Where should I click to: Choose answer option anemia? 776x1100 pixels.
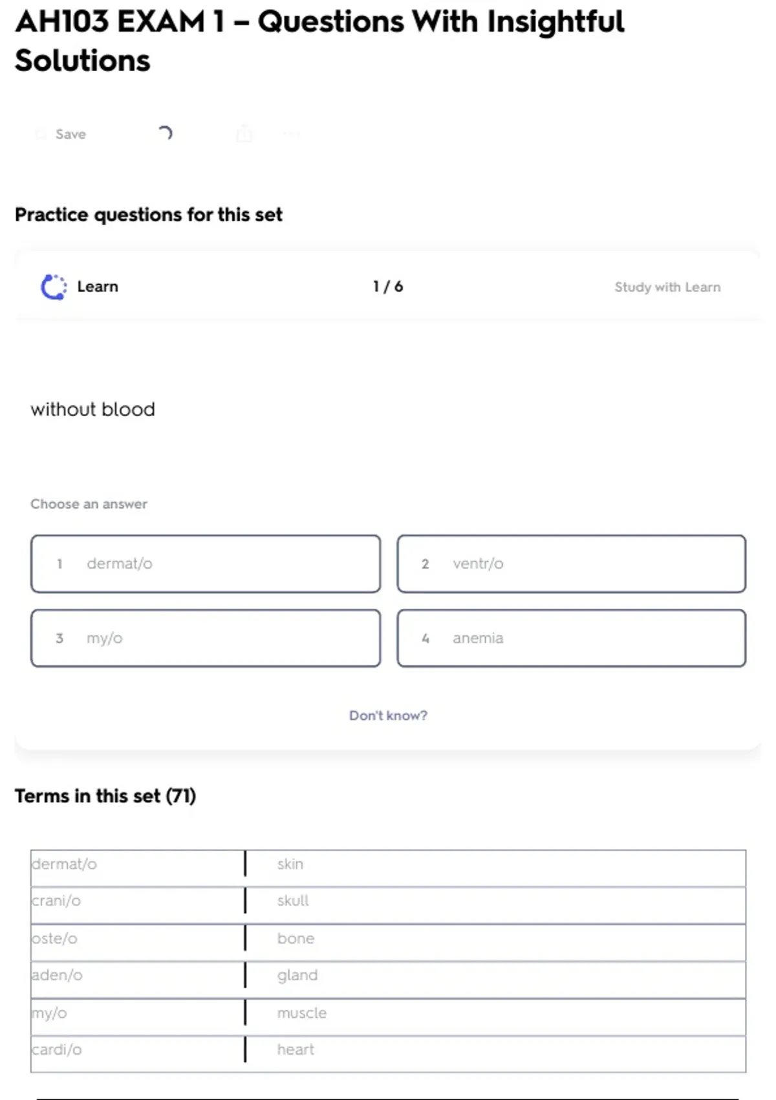pos(571,638)
